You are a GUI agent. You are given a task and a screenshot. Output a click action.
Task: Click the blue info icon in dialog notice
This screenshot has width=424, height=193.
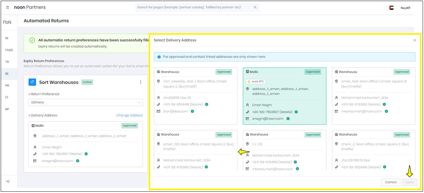tap(159, 57)
